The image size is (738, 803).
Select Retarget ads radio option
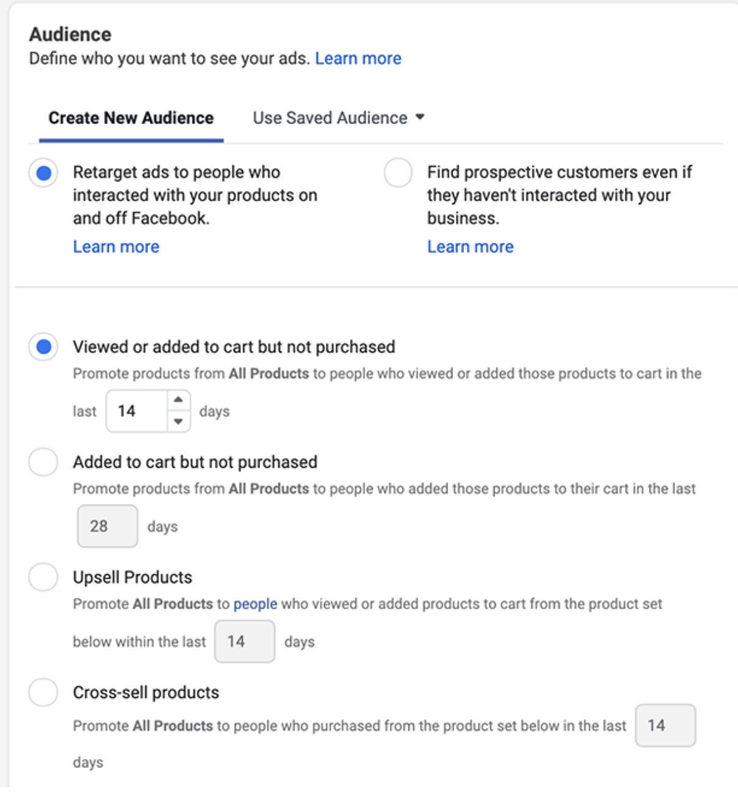[x=43, y=173]
